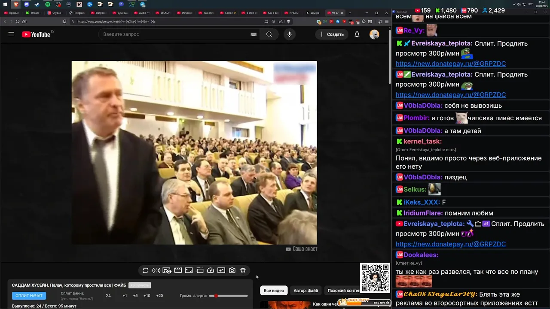Click the Brave shield icon in the address bar
The width and height of the screenshot is (550, 309).
point(289,21)
